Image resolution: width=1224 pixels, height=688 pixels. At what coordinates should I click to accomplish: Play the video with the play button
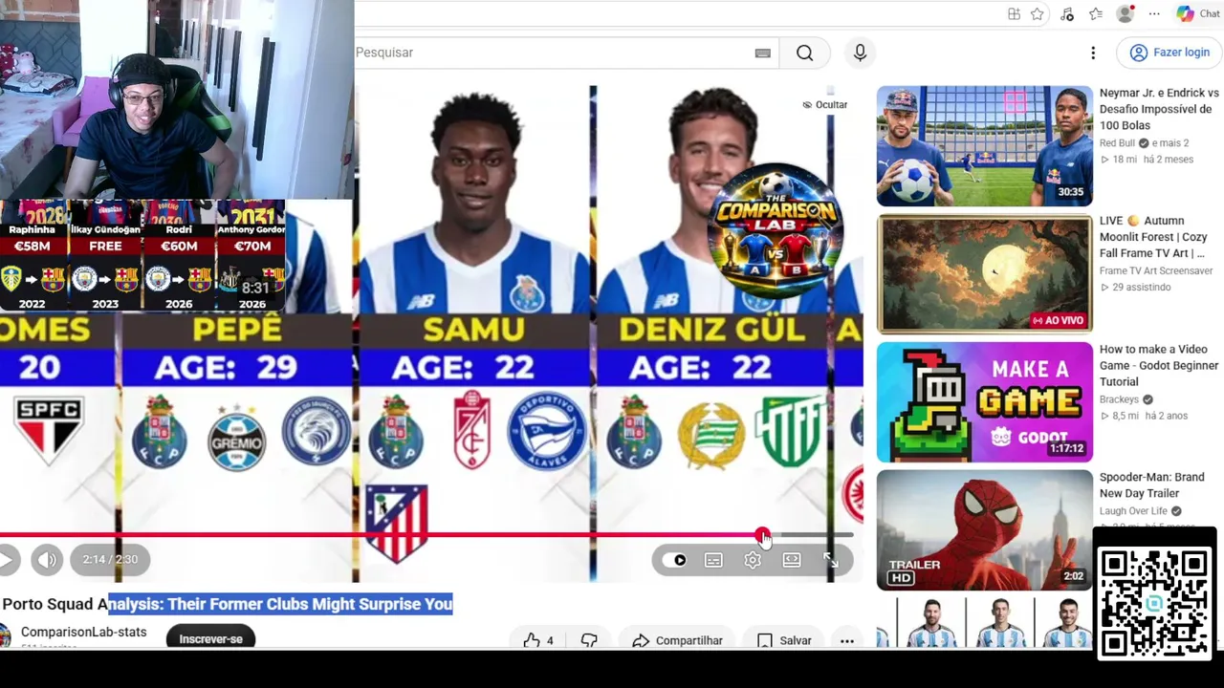click(x=7, y=560)
